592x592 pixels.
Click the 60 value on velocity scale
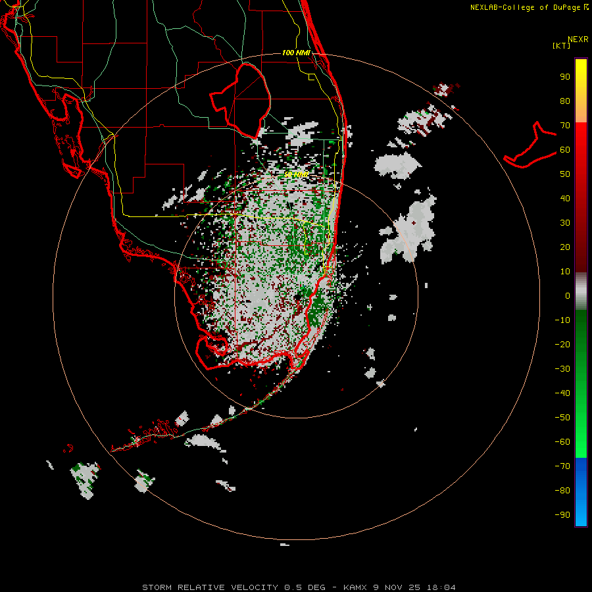coord(565,149)
